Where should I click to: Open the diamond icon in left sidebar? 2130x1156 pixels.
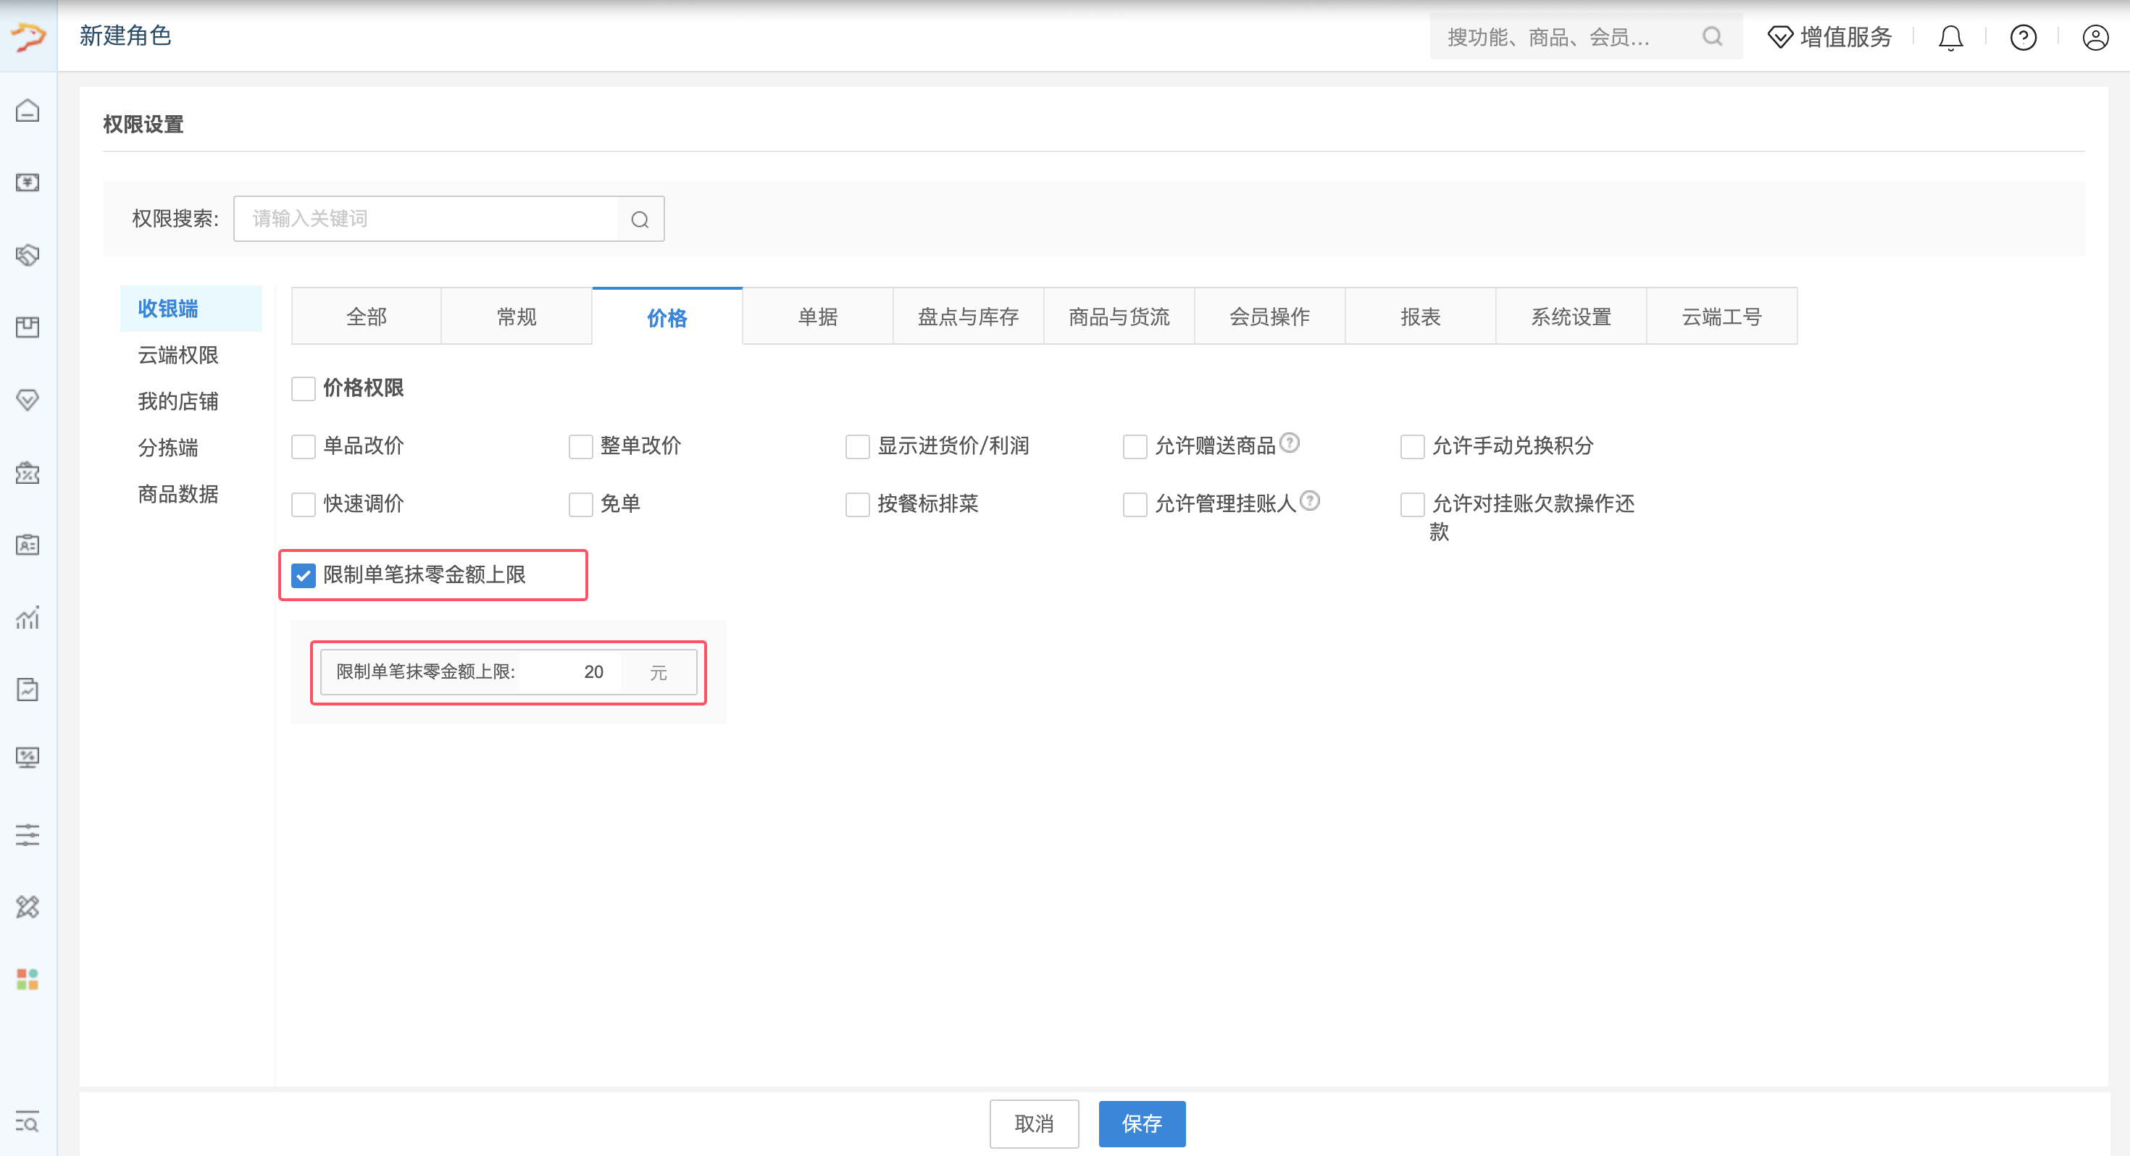point(28,399)
